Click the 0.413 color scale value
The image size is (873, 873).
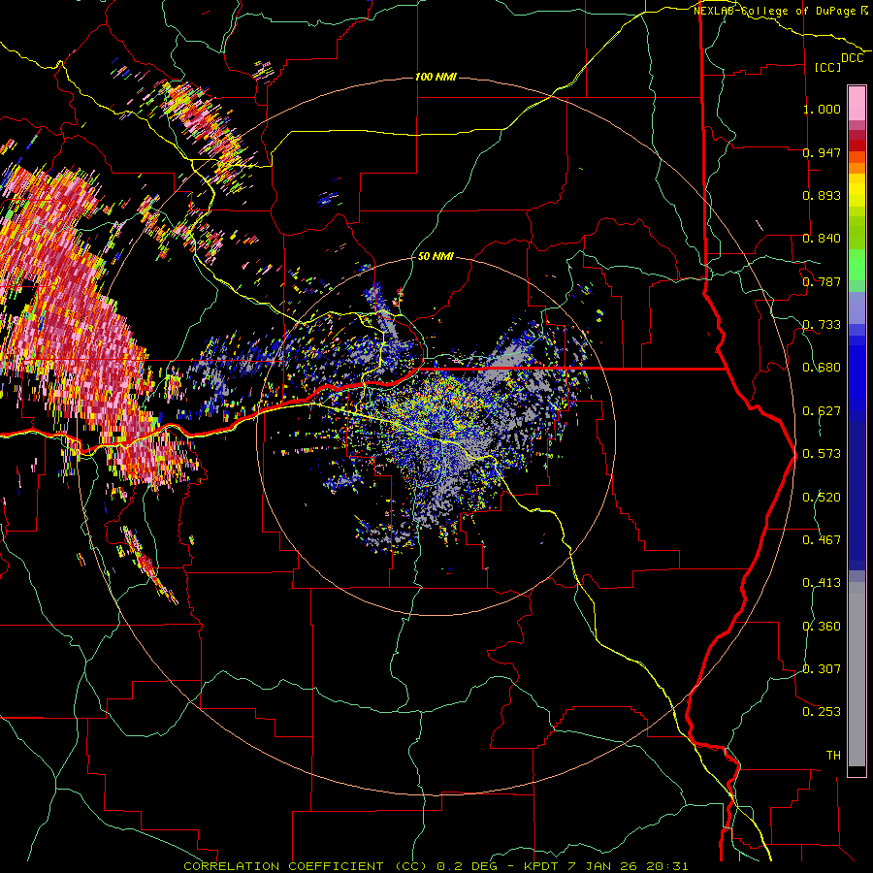(822, 583)
